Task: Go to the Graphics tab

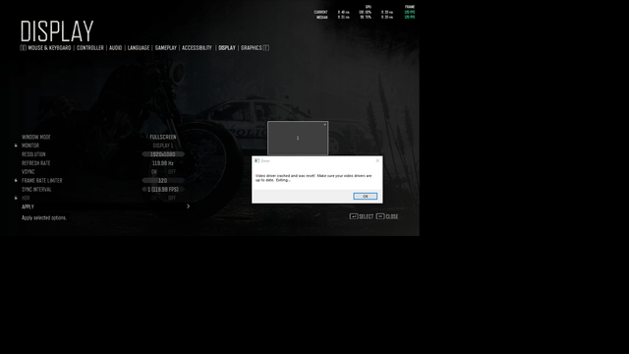Action: pos(252,48)
